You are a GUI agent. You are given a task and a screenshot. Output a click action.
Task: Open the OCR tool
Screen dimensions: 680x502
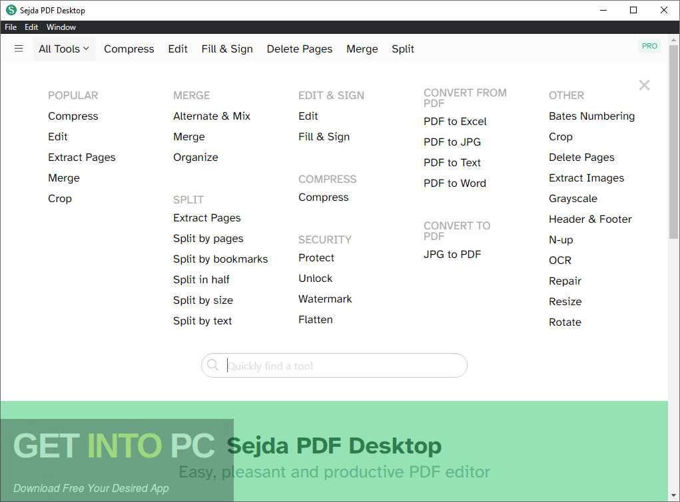560,261
